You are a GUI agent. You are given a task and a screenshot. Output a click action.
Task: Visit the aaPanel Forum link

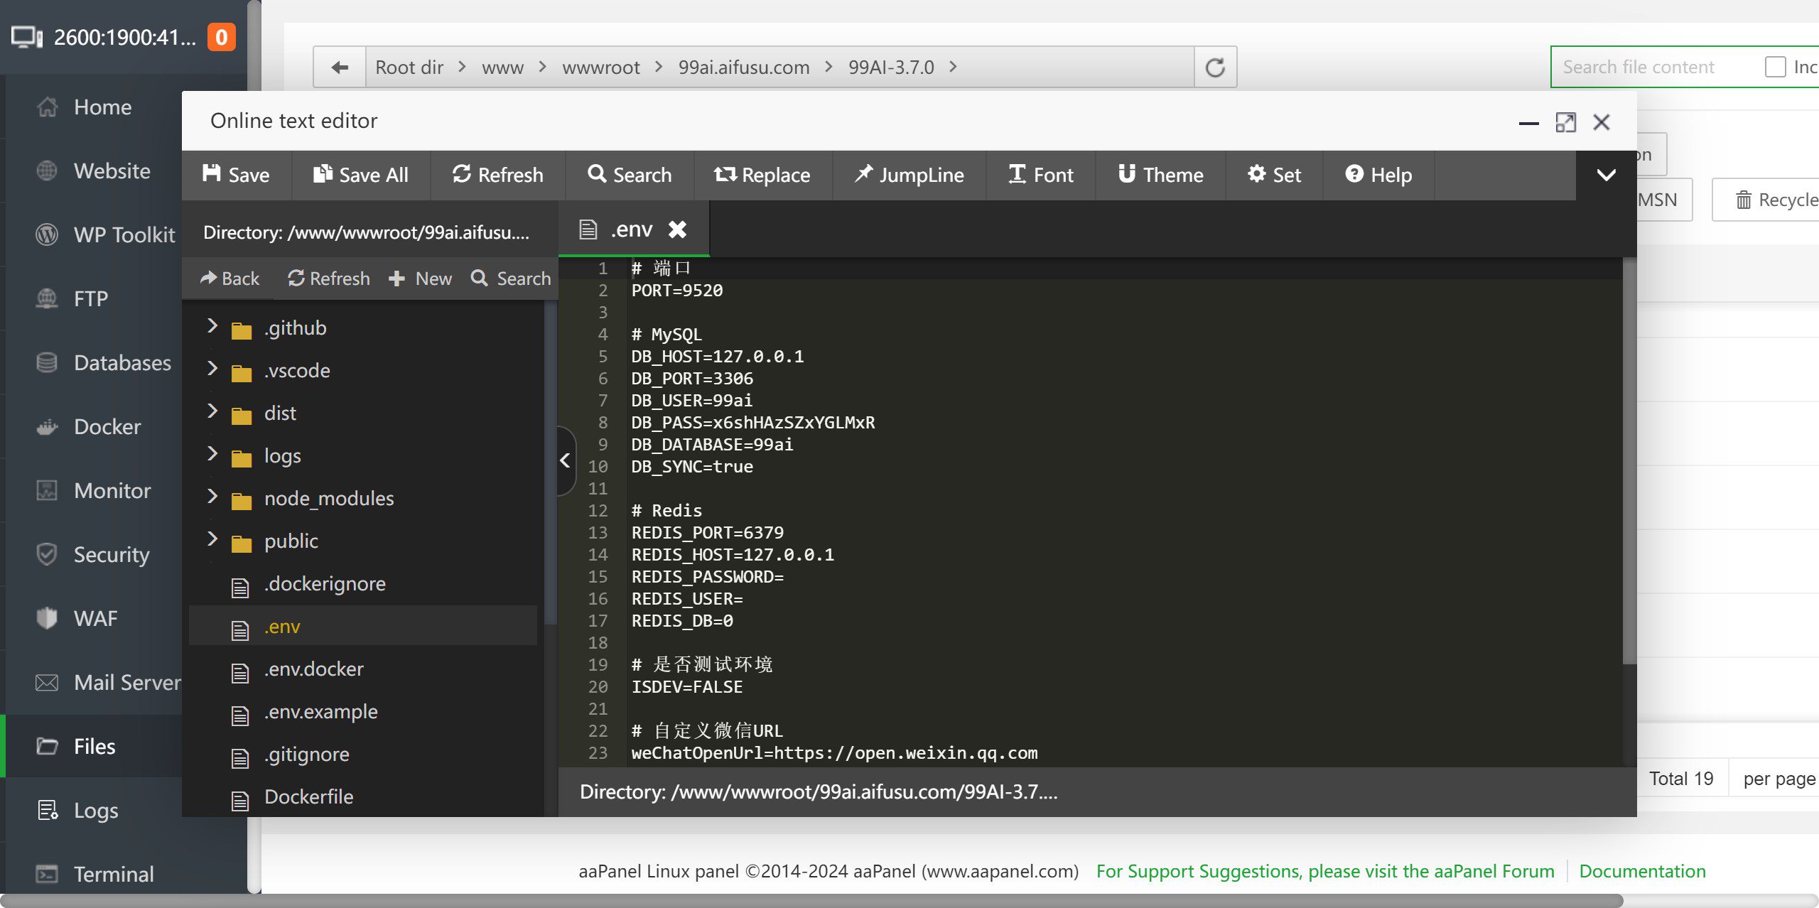(x=1325, y=871)
